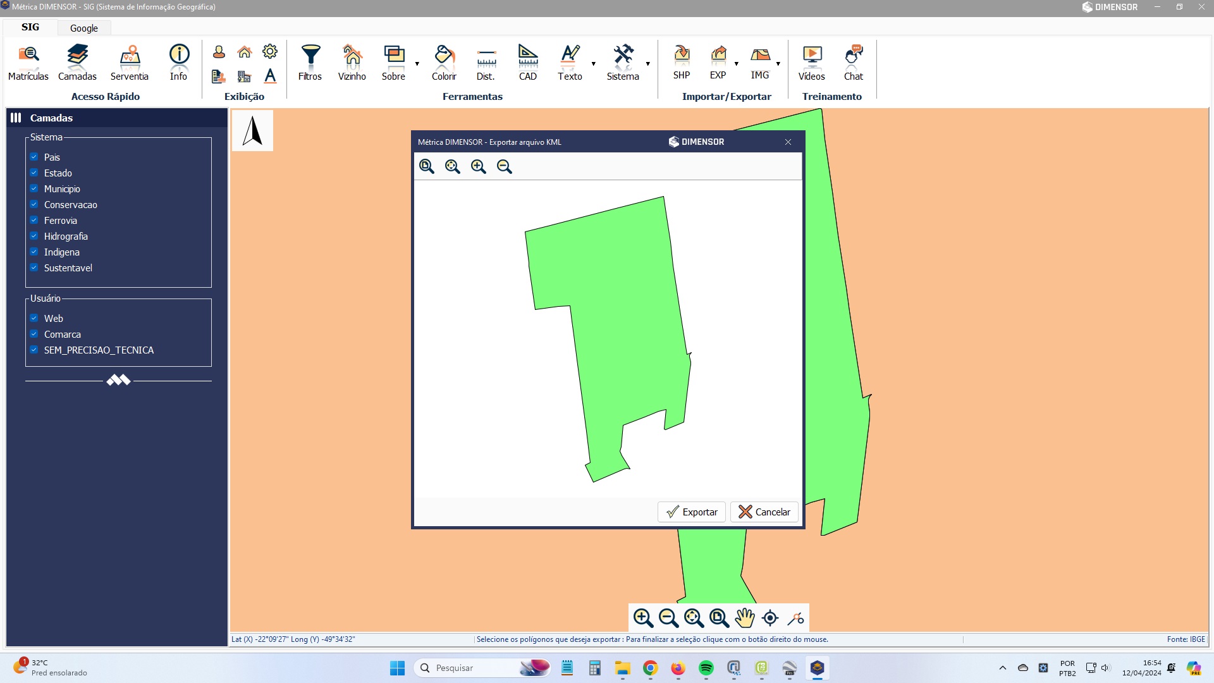The height and width of the screenshot is (683, 1214).
Task: Click the text label 'A' icon in Exibição
Action: [x=270, y=76]
